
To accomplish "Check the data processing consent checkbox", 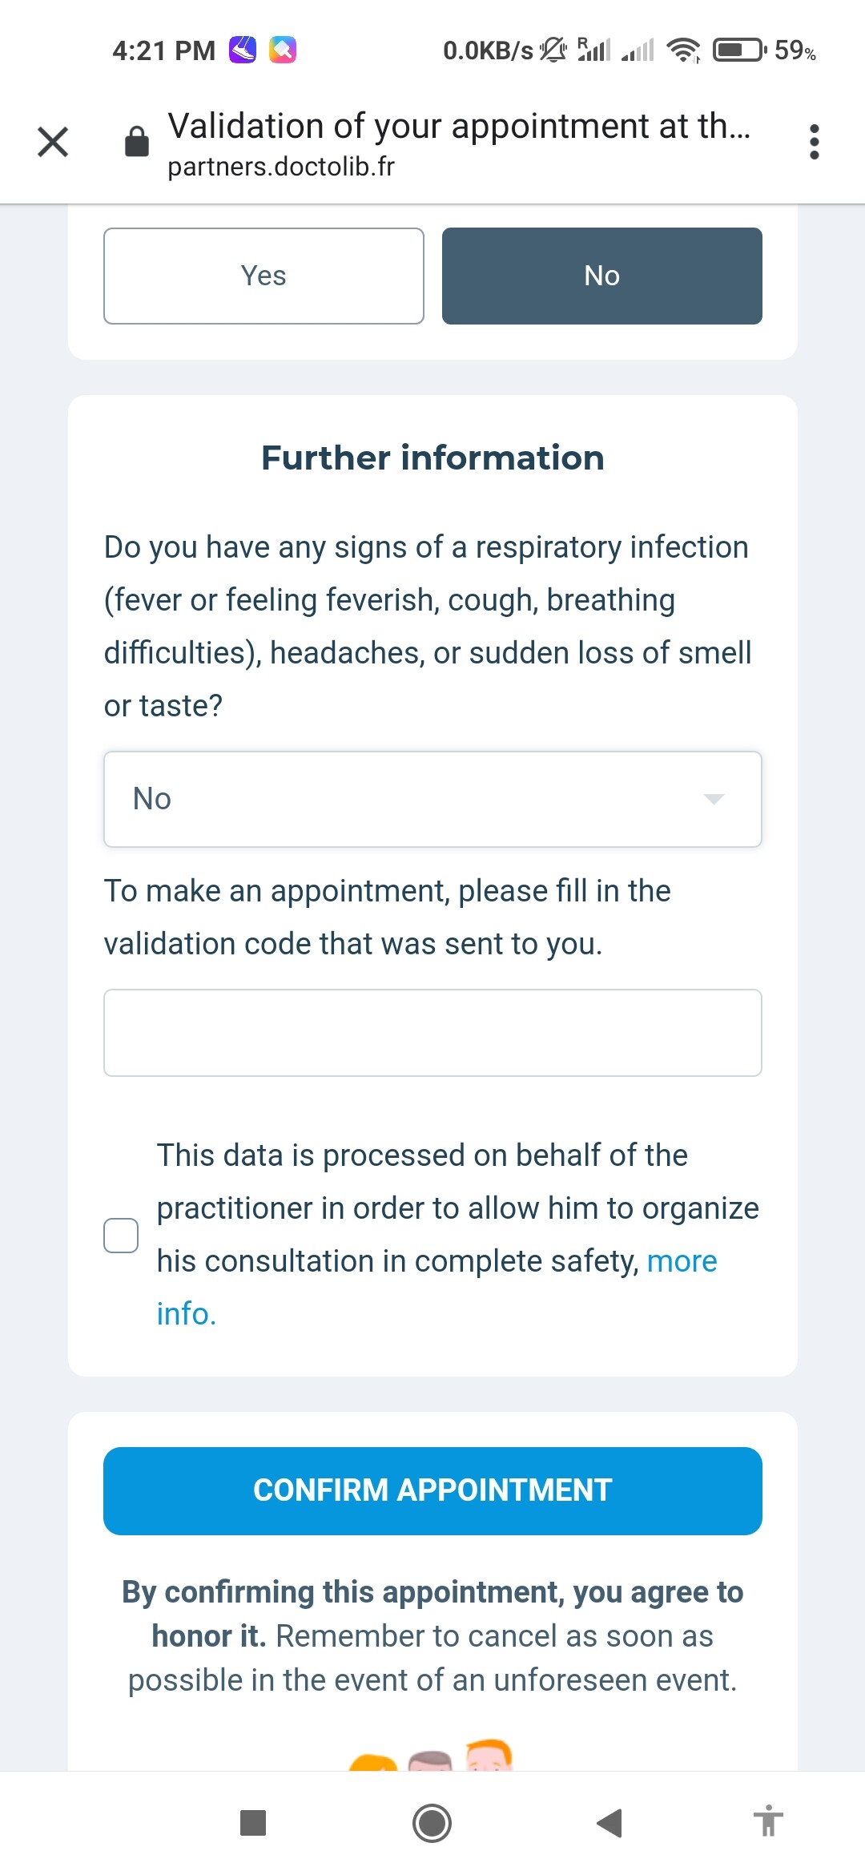I will [x=121, y=1236].
